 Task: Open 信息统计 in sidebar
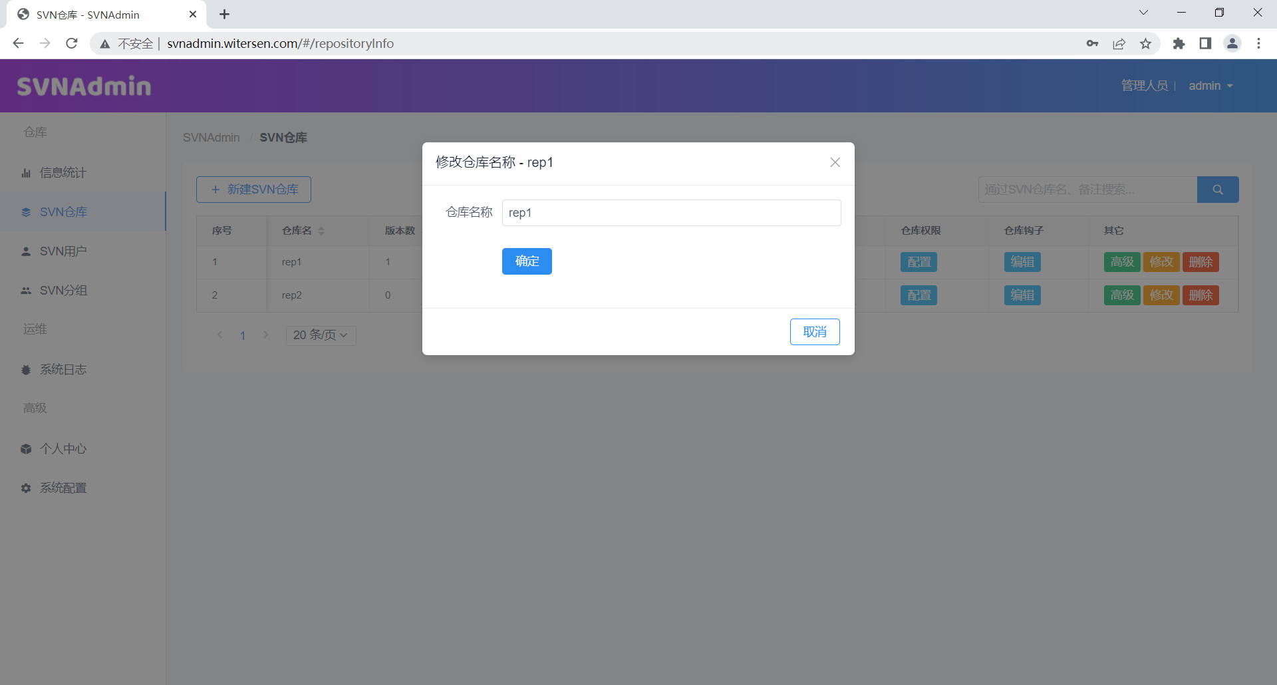[x=82, y=173]
